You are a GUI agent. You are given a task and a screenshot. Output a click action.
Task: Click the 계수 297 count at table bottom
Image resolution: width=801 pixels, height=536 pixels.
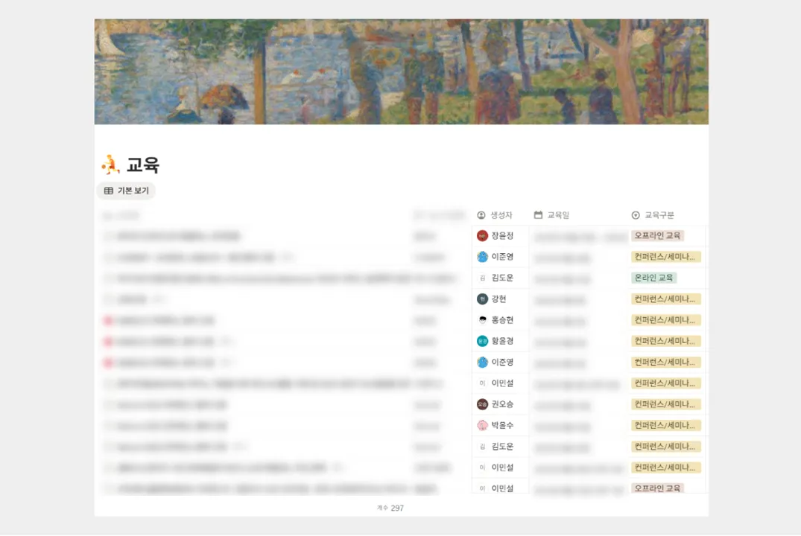(390, 508)
